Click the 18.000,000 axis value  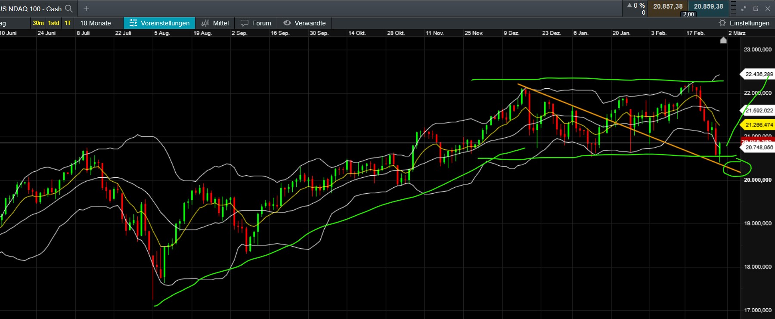pyautogui.click(x=758, y=267)
